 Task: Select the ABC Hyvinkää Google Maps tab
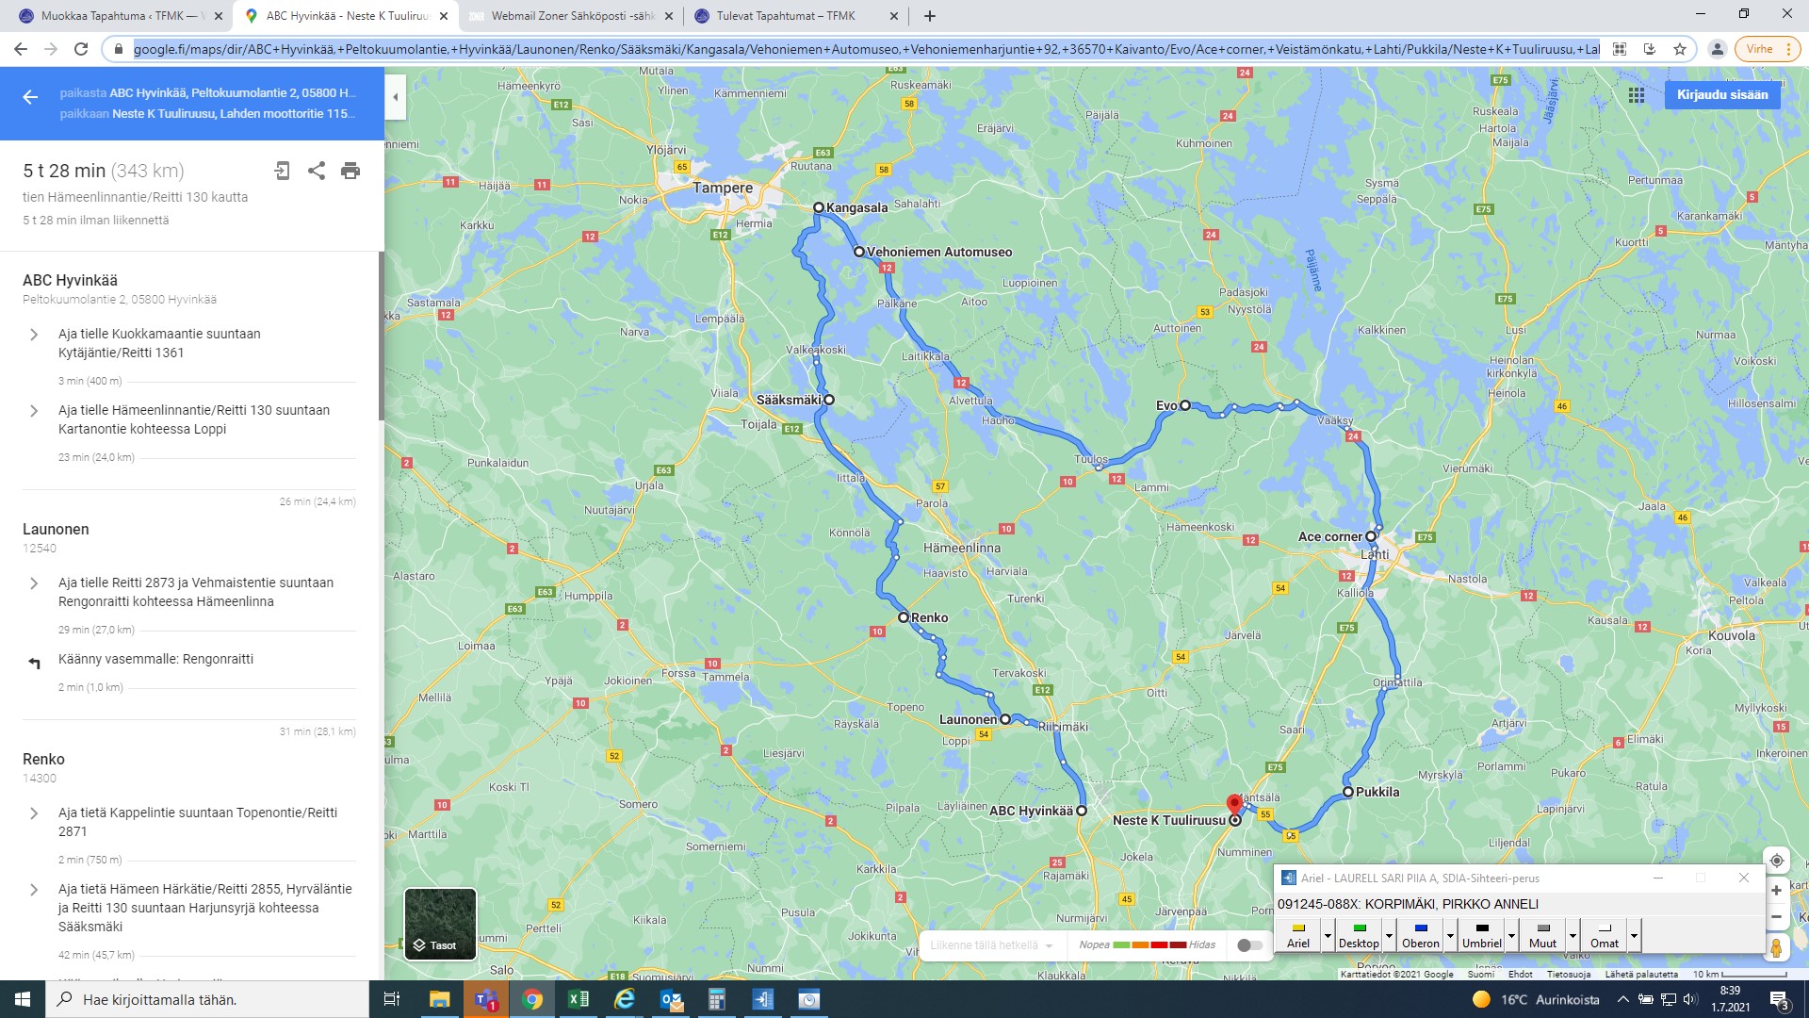click(x=347, y=16)
